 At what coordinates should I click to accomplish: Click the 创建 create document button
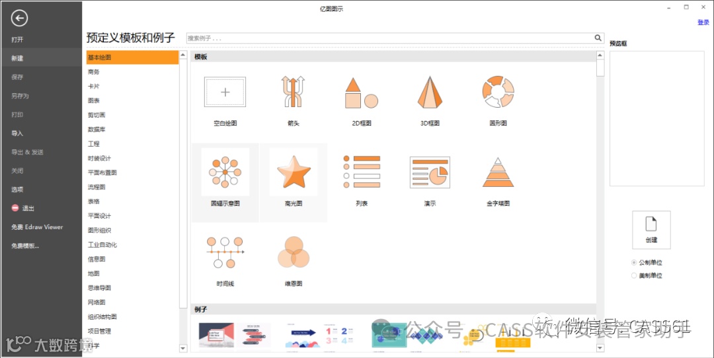pos(651,230)
